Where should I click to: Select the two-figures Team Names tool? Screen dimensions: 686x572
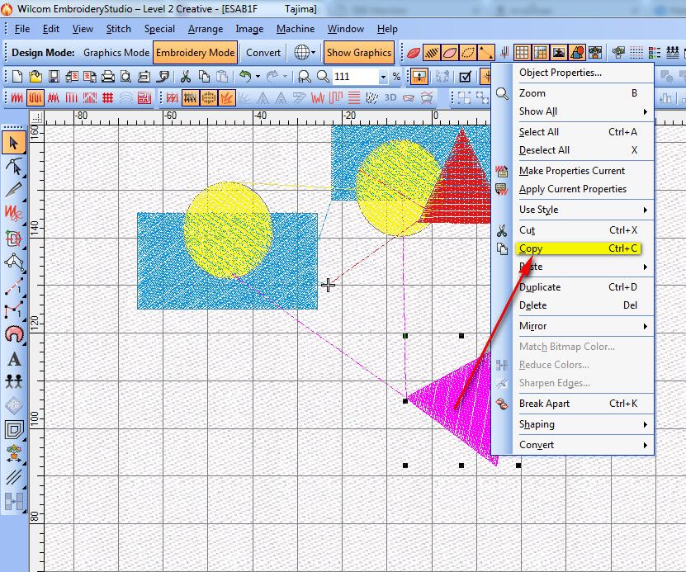click(14, 381)
